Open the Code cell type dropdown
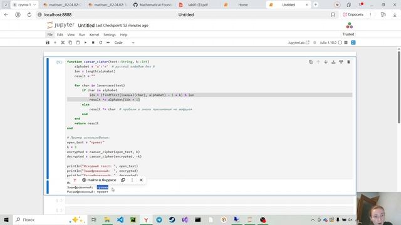This screenshot has height=225, width=401. click(x=124, y=42)
